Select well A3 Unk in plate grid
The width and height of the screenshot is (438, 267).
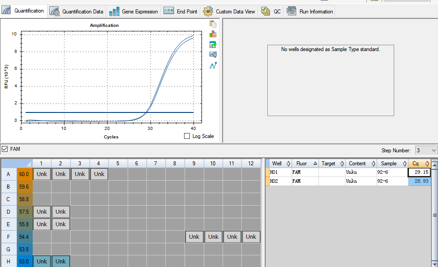click(x=80, y=174)
